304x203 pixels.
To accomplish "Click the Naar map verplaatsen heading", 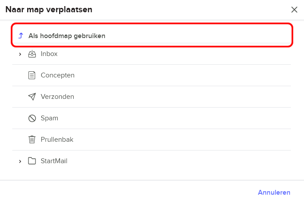I will (x=49, y=10).
